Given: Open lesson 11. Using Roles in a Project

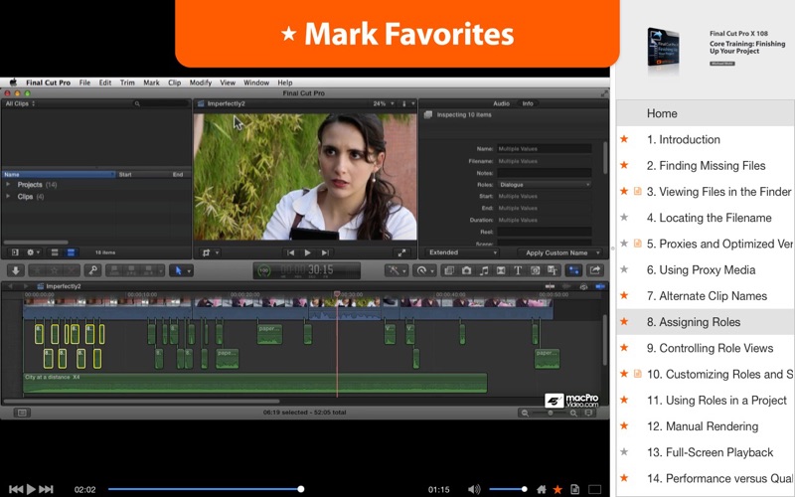Looking at the screenshot, I should (x=706, y=401).
